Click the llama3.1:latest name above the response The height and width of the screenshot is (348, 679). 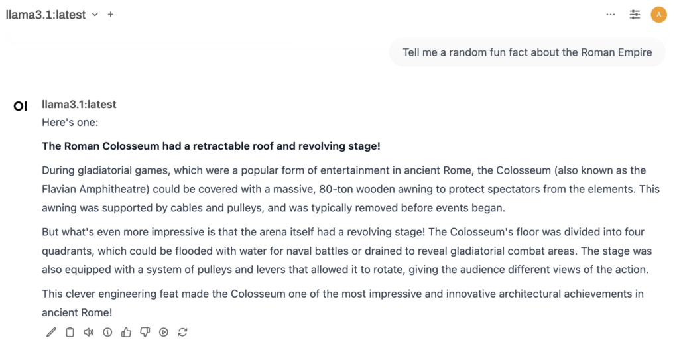coord(79,104)
